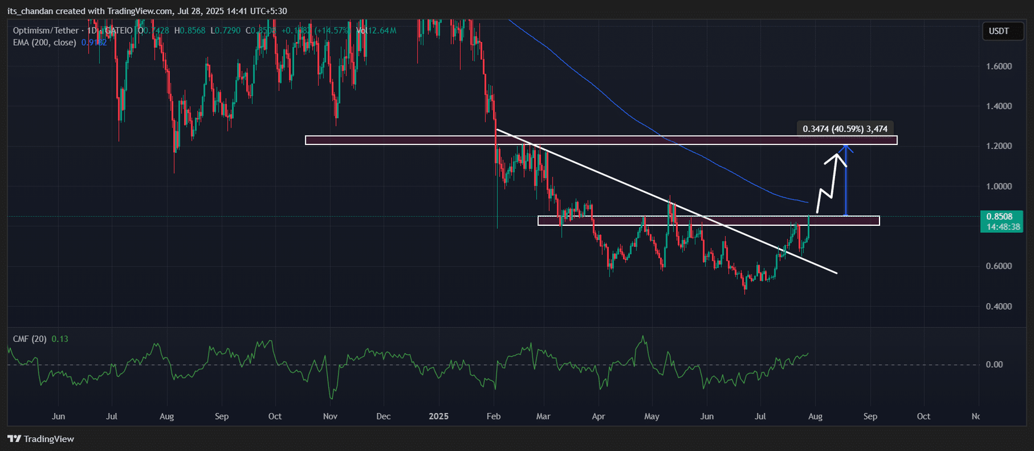Click the current price label 0.8508
This screenshot has width=1034, height=451.
1002,217
